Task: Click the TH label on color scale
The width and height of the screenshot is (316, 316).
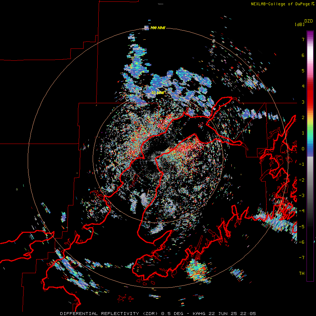Action: [x=302, y=274]
